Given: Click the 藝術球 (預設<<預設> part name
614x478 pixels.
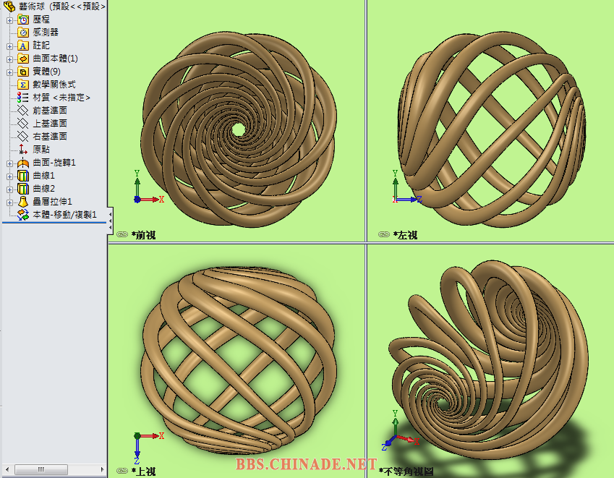Looking at the screenshot, I should 62,6.
